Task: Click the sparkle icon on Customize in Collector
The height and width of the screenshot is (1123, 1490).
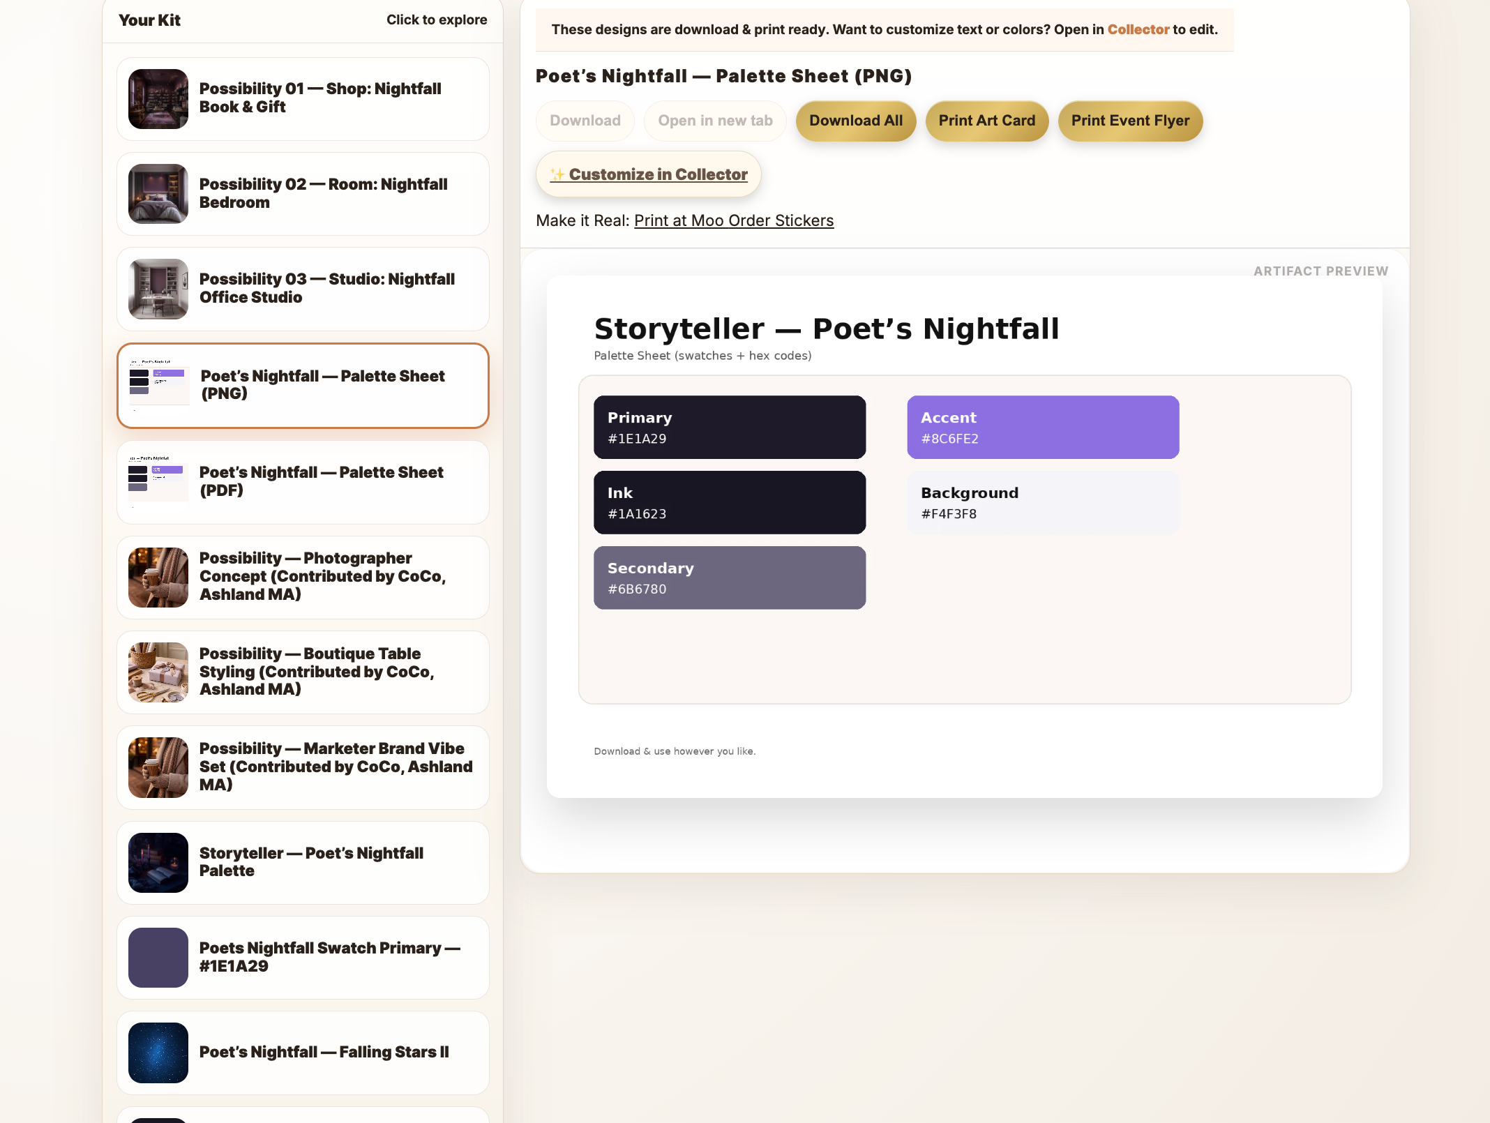Action: 557,174
